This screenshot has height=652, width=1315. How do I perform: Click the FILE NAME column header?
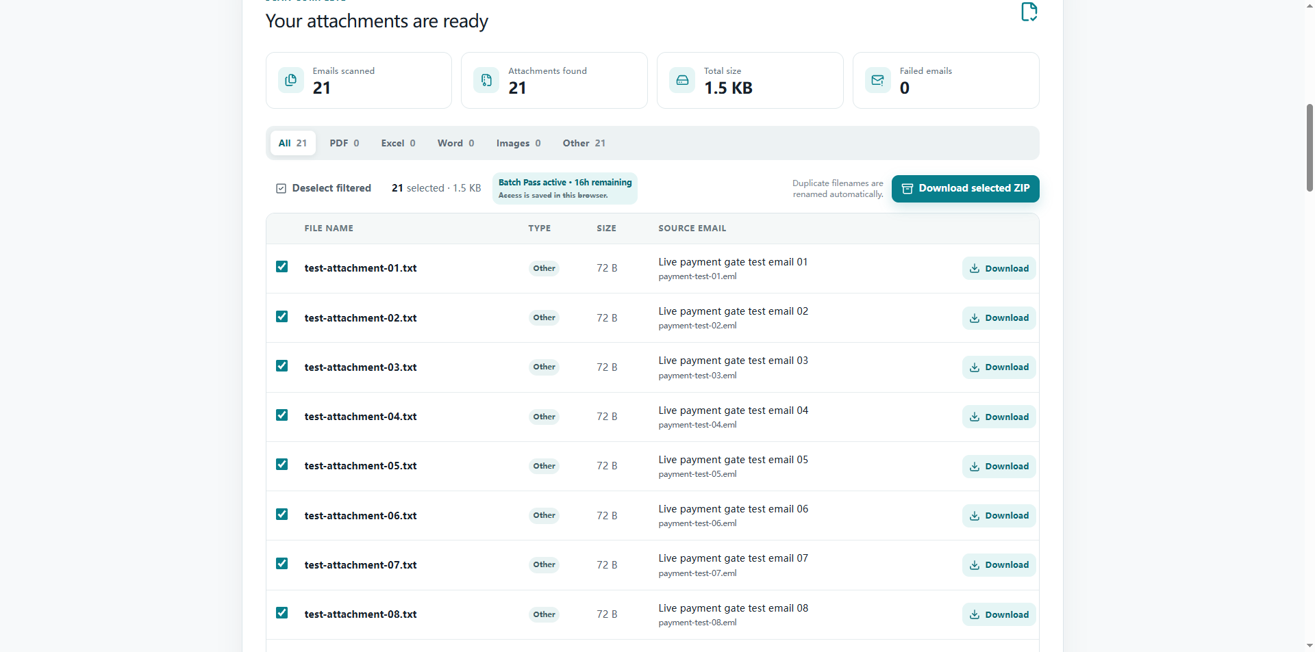coord(329,229)
